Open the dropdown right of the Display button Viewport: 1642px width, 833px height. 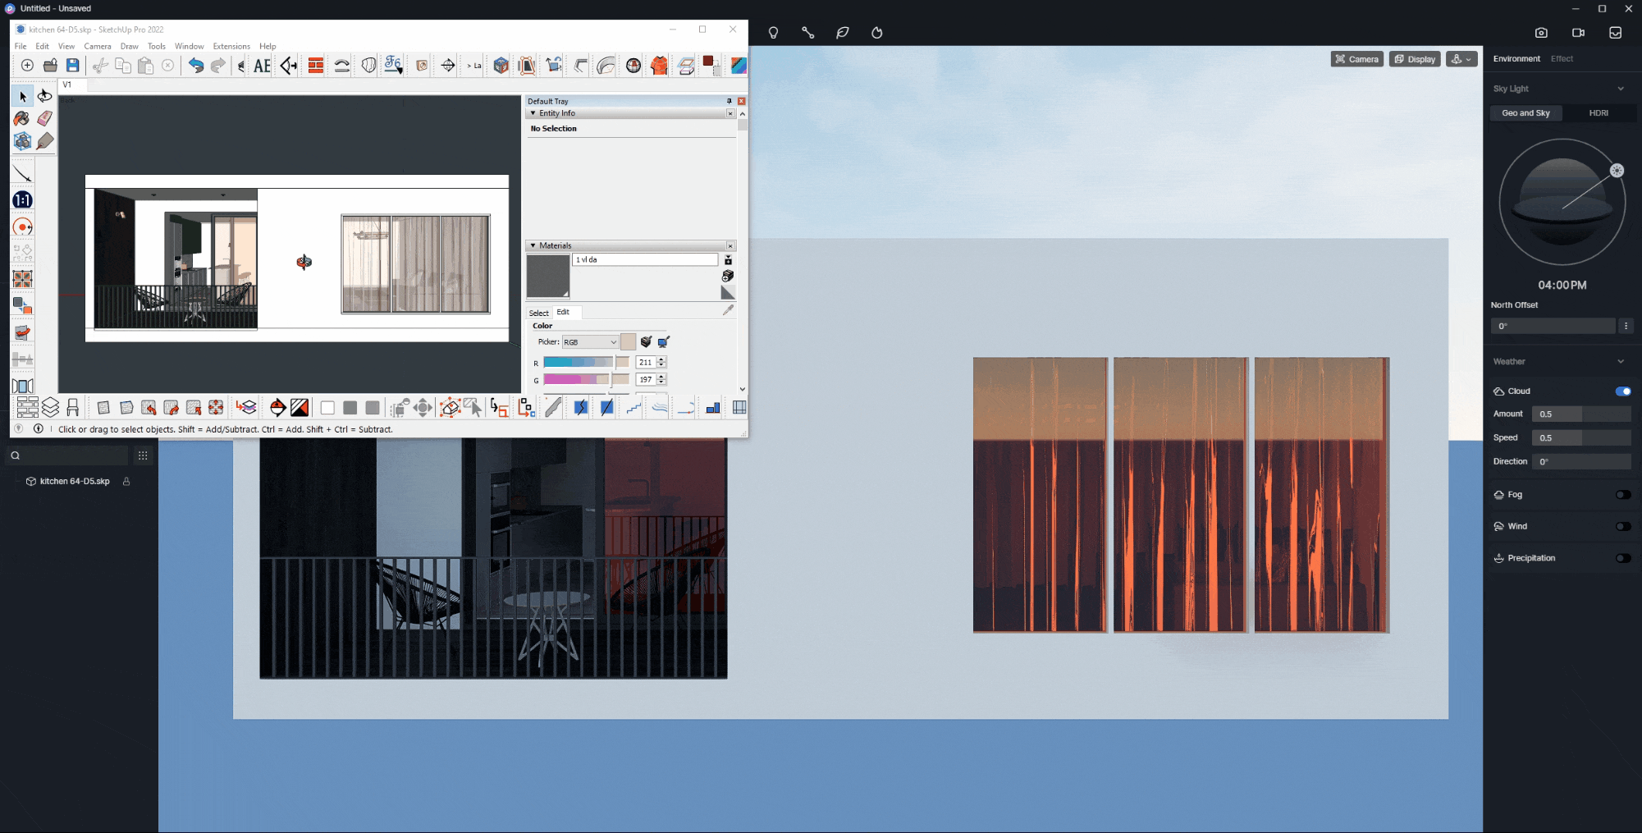[1461, 59]
